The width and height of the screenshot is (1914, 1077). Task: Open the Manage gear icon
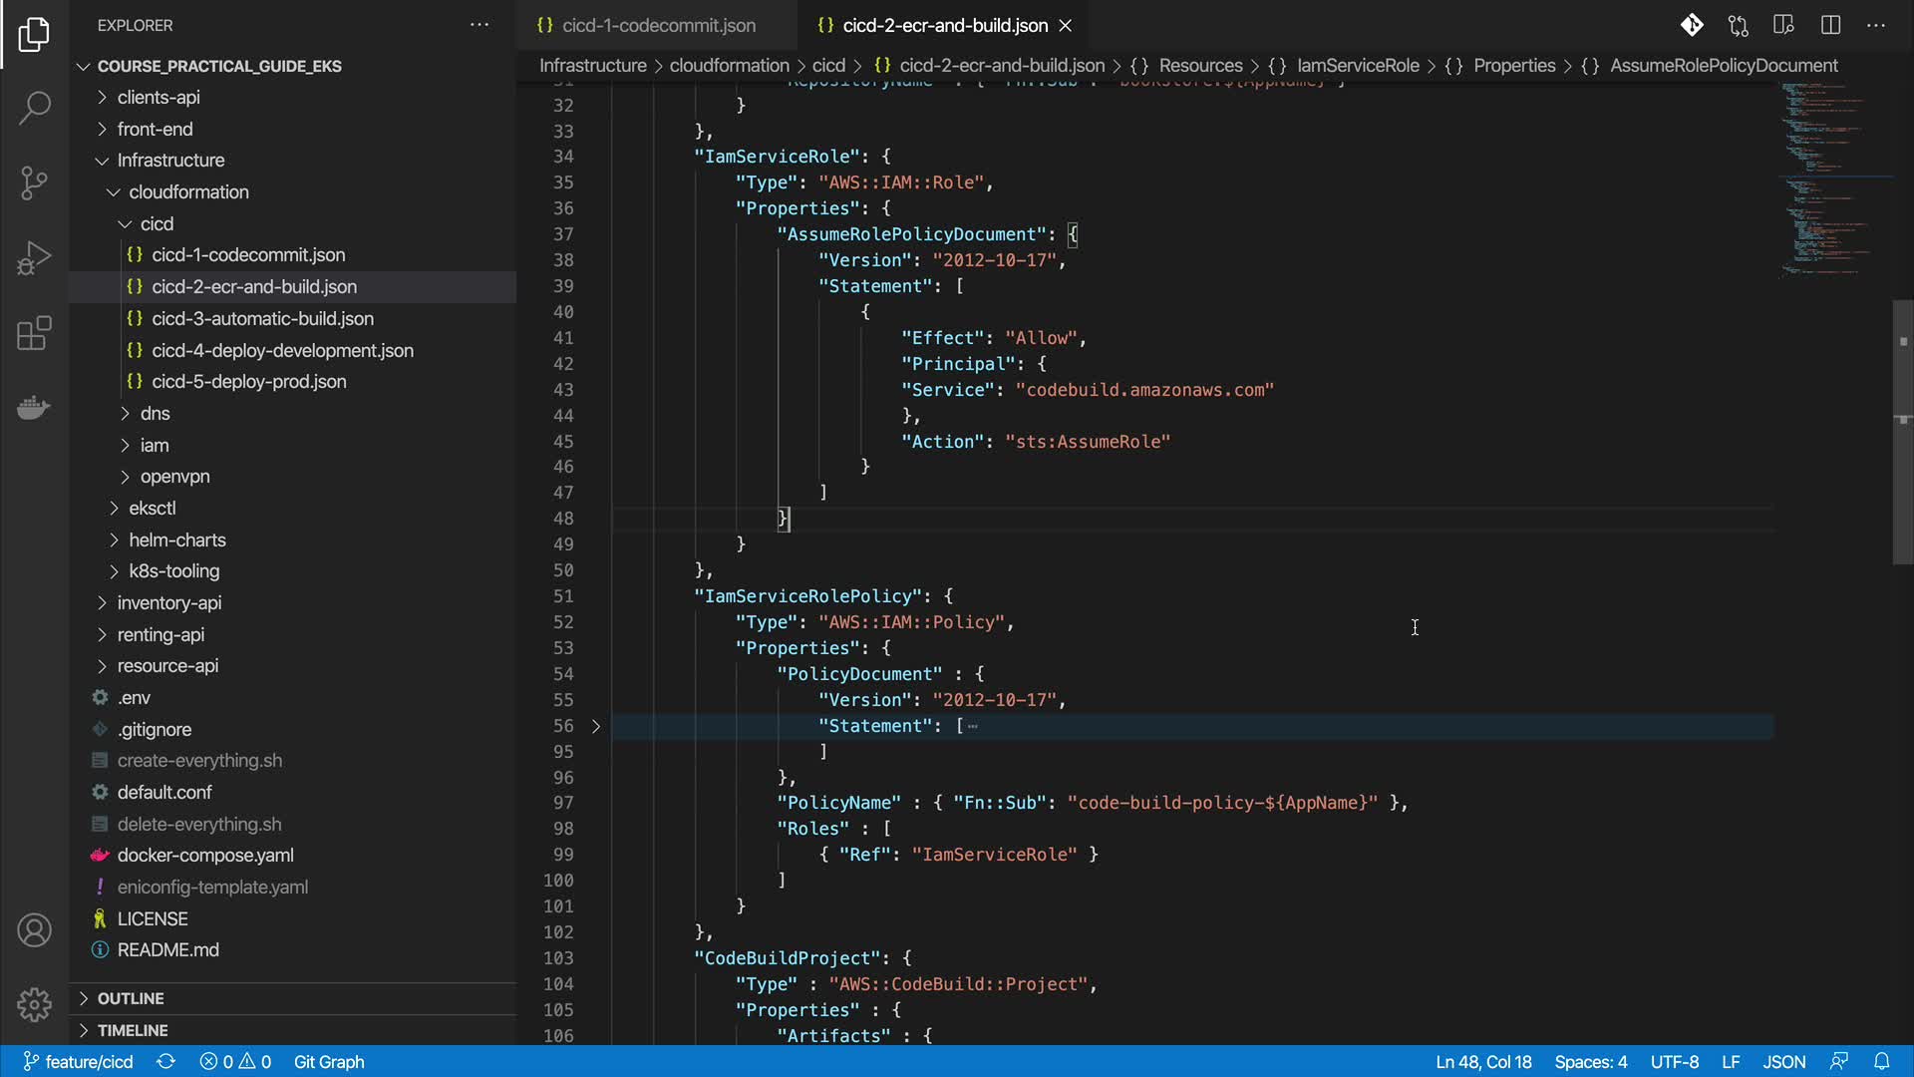pyautogui.click(x=34, y=1004)
